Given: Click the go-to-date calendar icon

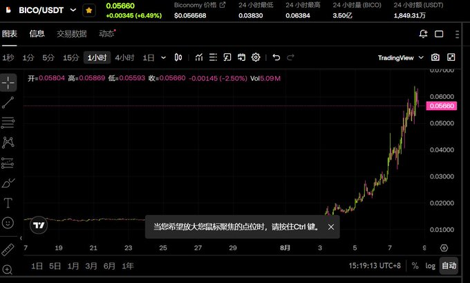Looking at the screenshot, I should tap(241, 57).
